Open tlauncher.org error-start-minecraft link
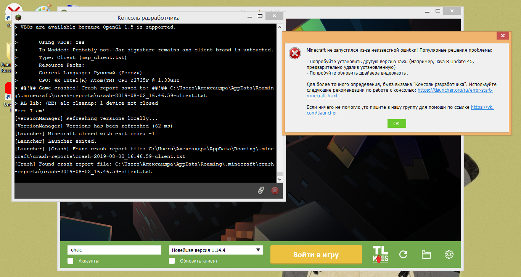This screenshot has width=521, height=277. (x=400, y=93)
